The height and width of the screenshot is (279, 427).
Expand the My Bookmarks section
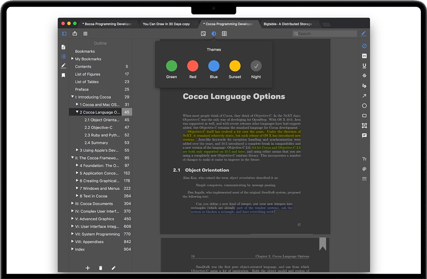(73, 59)
